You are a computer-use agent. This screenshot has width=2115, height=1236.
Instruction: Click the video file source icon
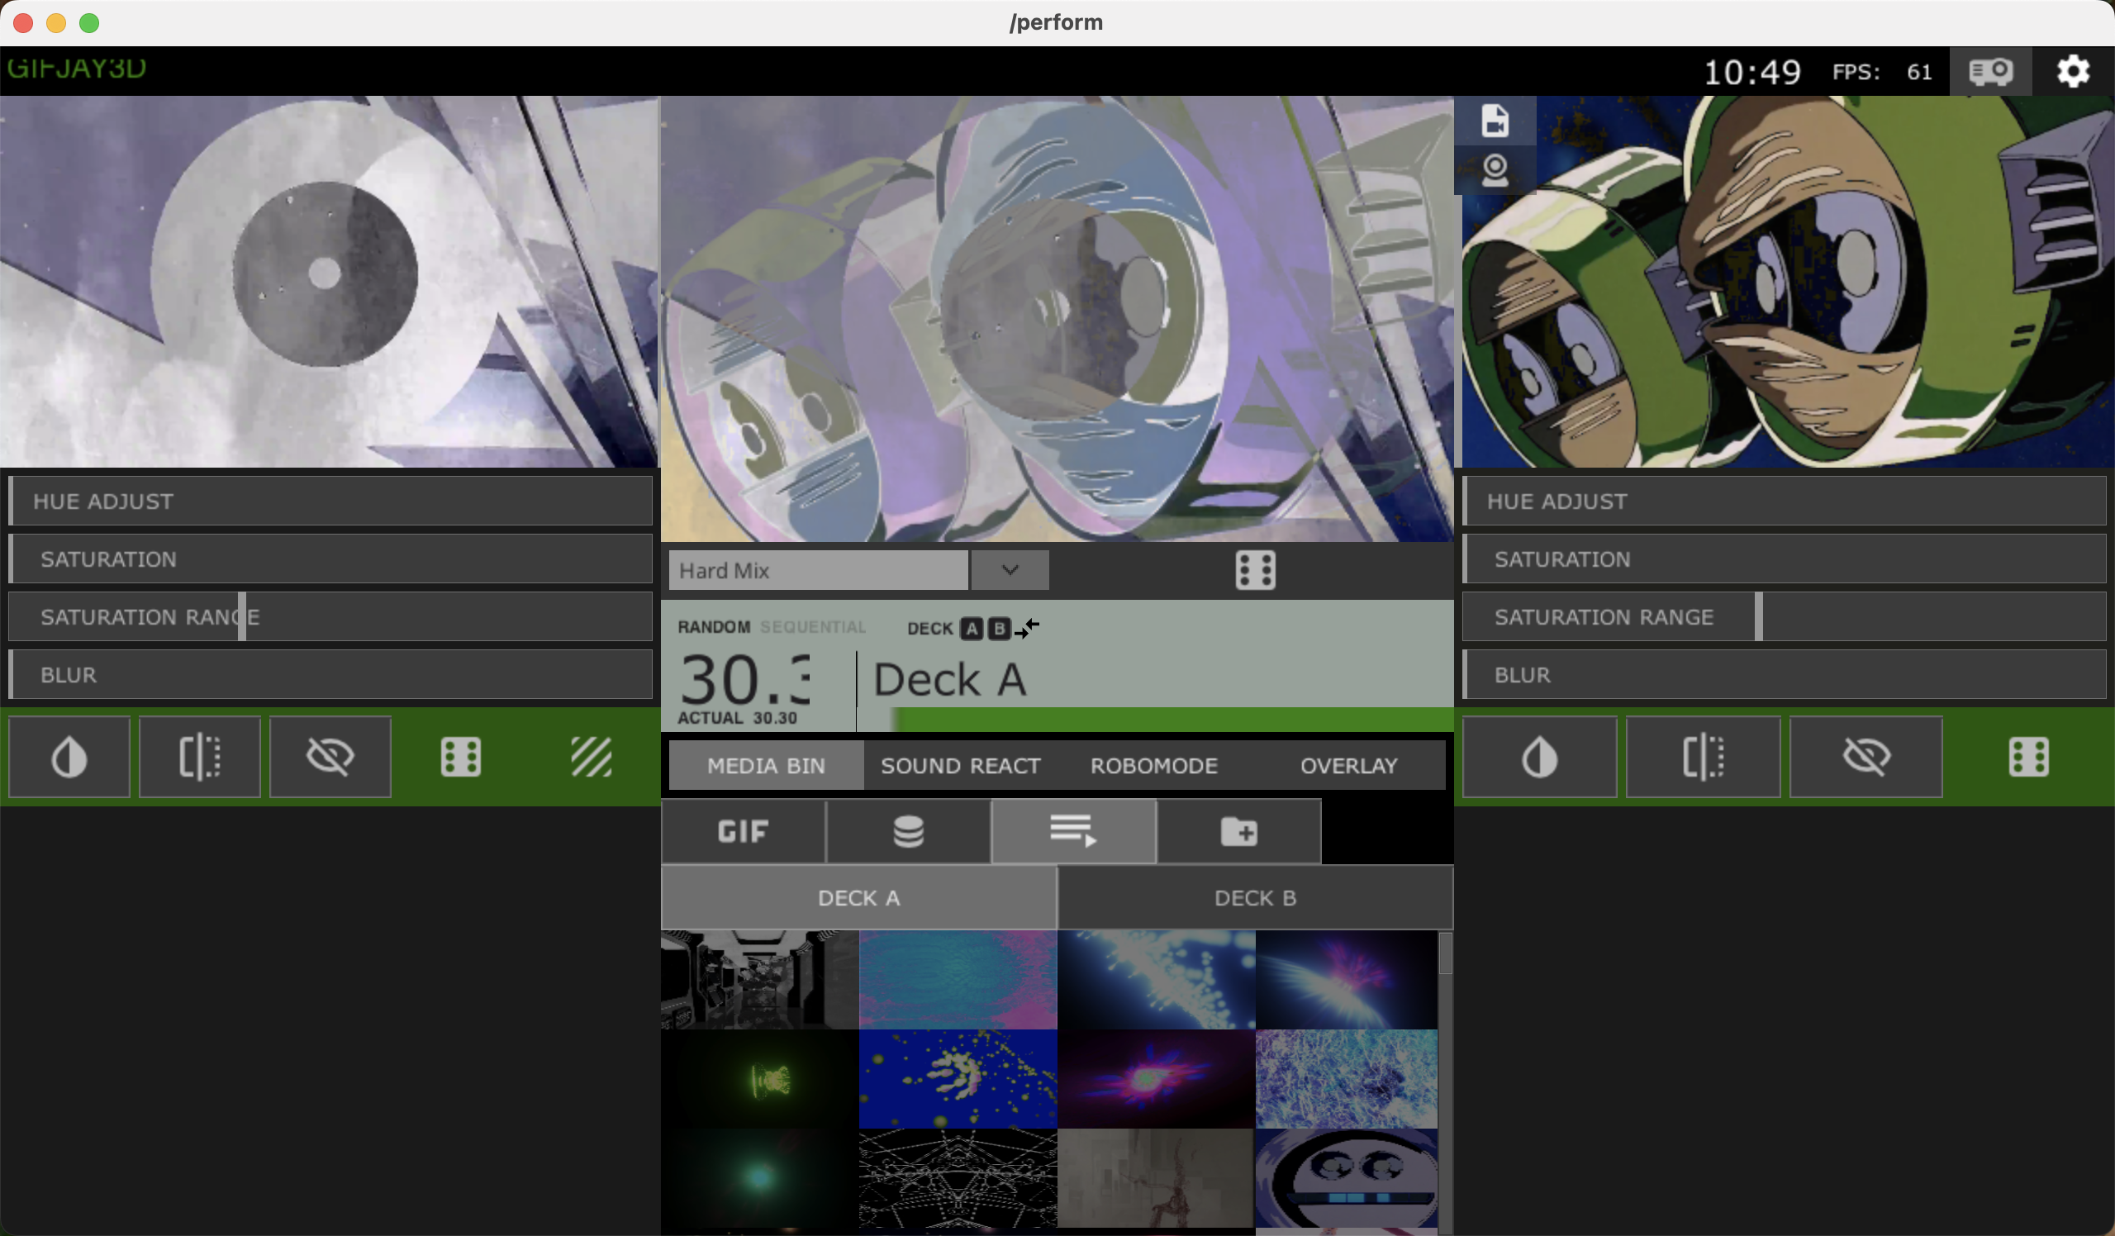coord(1494,121)
